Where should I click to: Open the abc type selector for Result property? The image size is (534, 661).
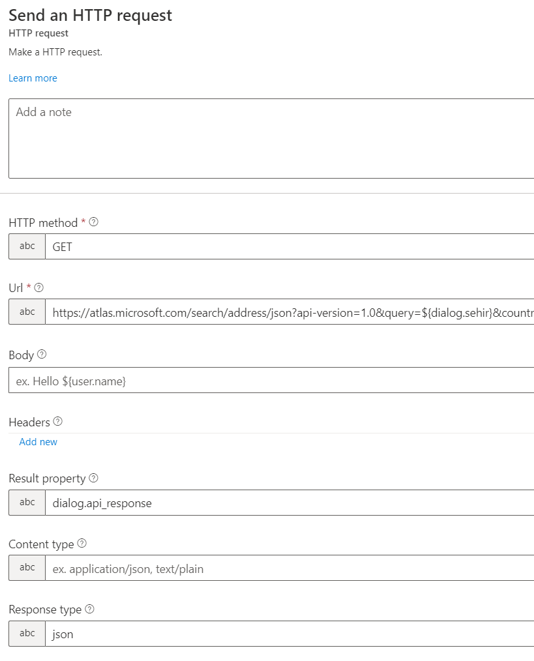(26, 502)
